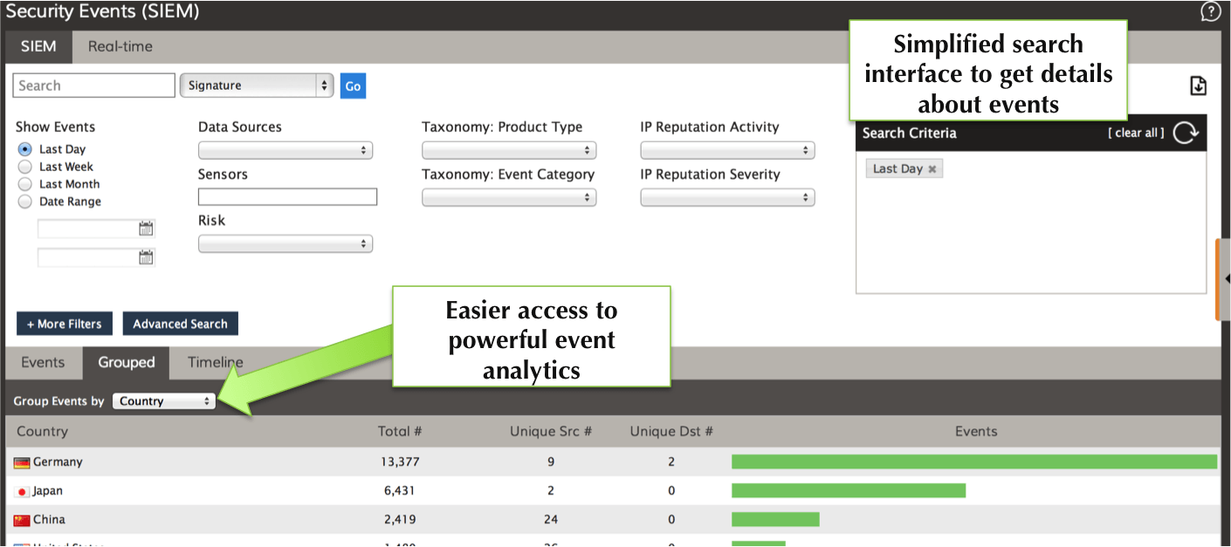This screenshot has height=547, width=1231.
Task: Open the help icon in the title bar
Action: click(1210, 11)
